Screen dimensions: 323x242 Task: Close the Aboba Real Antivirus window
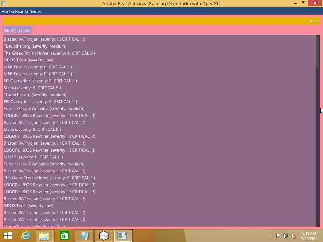click(x=315, y=3)
